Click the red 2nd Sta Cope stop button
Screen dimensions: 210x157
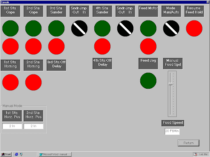(33, 46)
